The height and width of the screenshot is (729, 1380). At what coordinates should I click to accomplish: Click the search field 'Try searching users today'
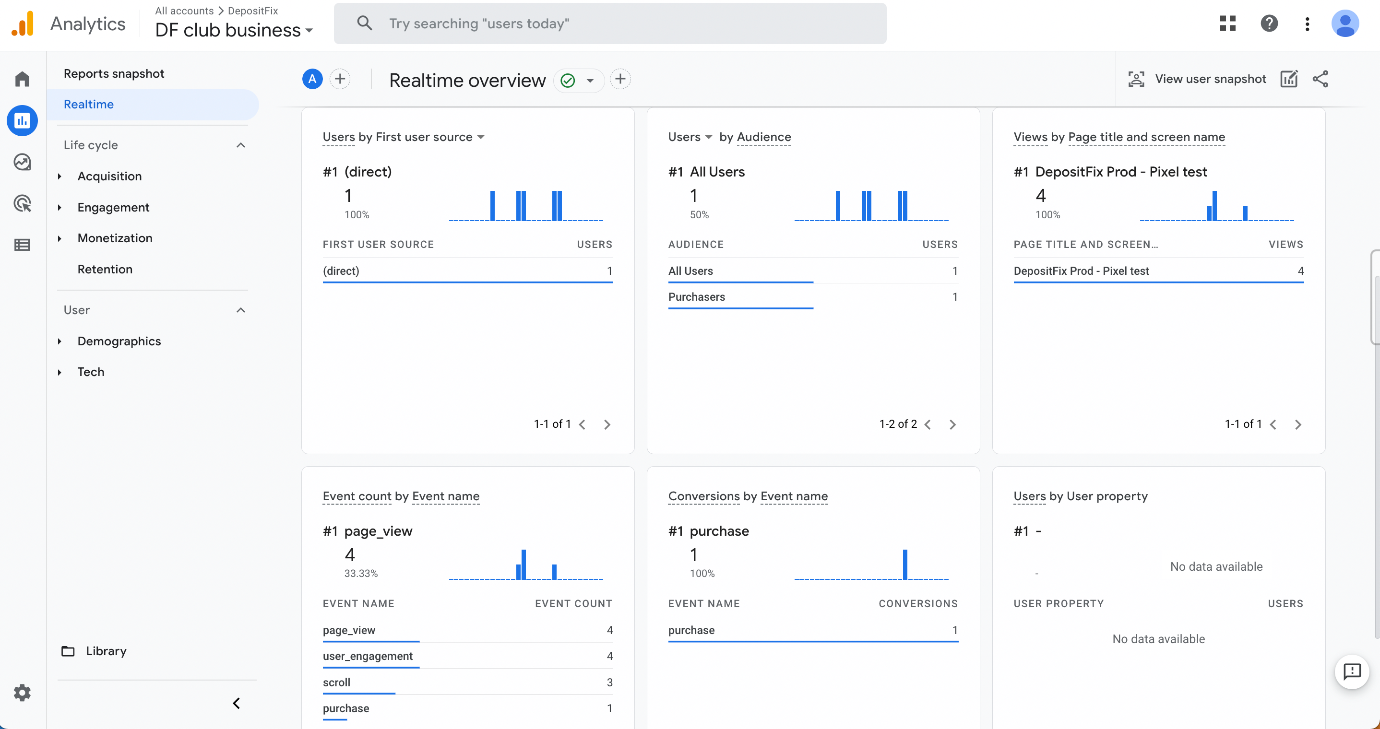pos(610,24)
